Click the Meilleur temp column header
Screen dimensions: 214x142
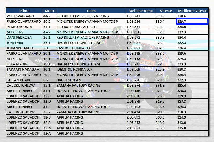[141, 11]
